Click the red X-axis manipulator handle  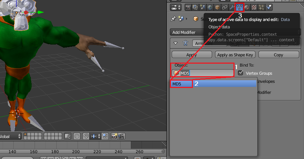[26, 13]
